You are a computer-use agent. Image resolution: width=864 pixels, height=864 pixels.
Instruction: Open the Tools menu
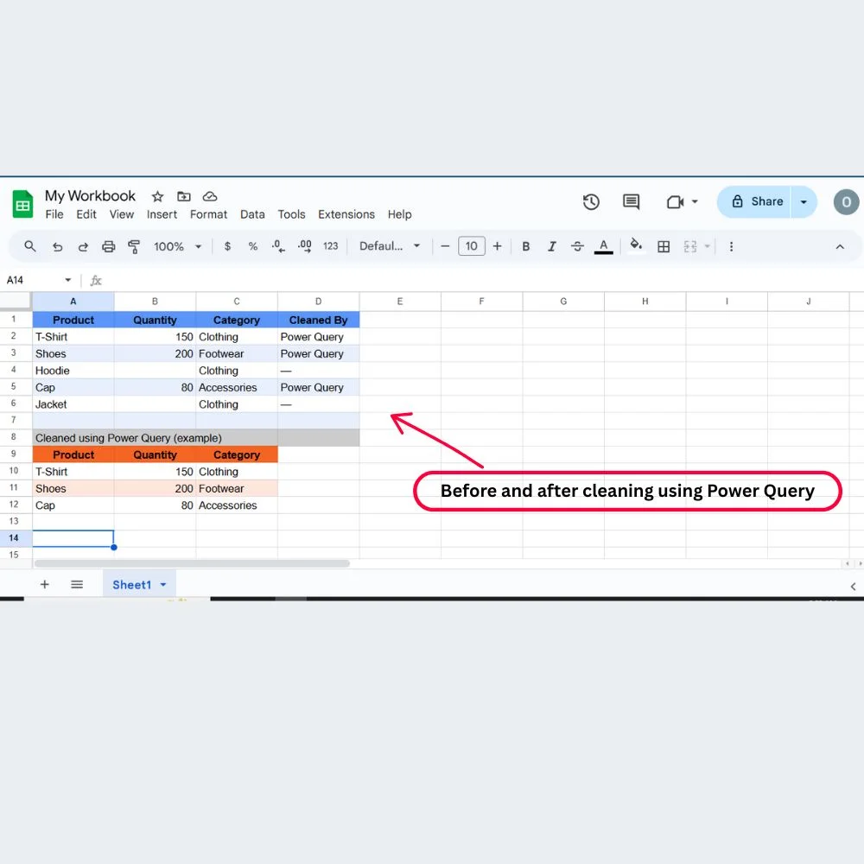click(291, 214)
